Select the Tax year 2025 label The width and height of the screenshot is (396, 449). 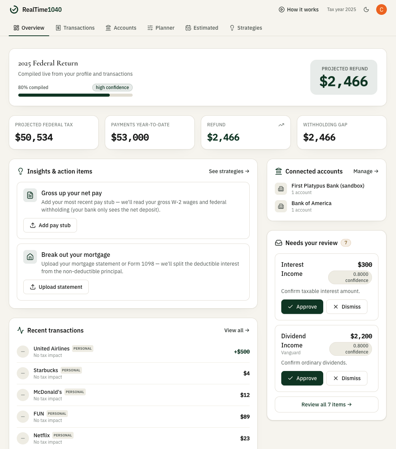point(341,10)
